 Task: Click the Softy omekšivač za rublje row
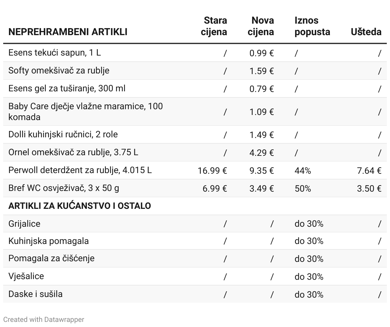pyautogui.click(x=195, y=71)
